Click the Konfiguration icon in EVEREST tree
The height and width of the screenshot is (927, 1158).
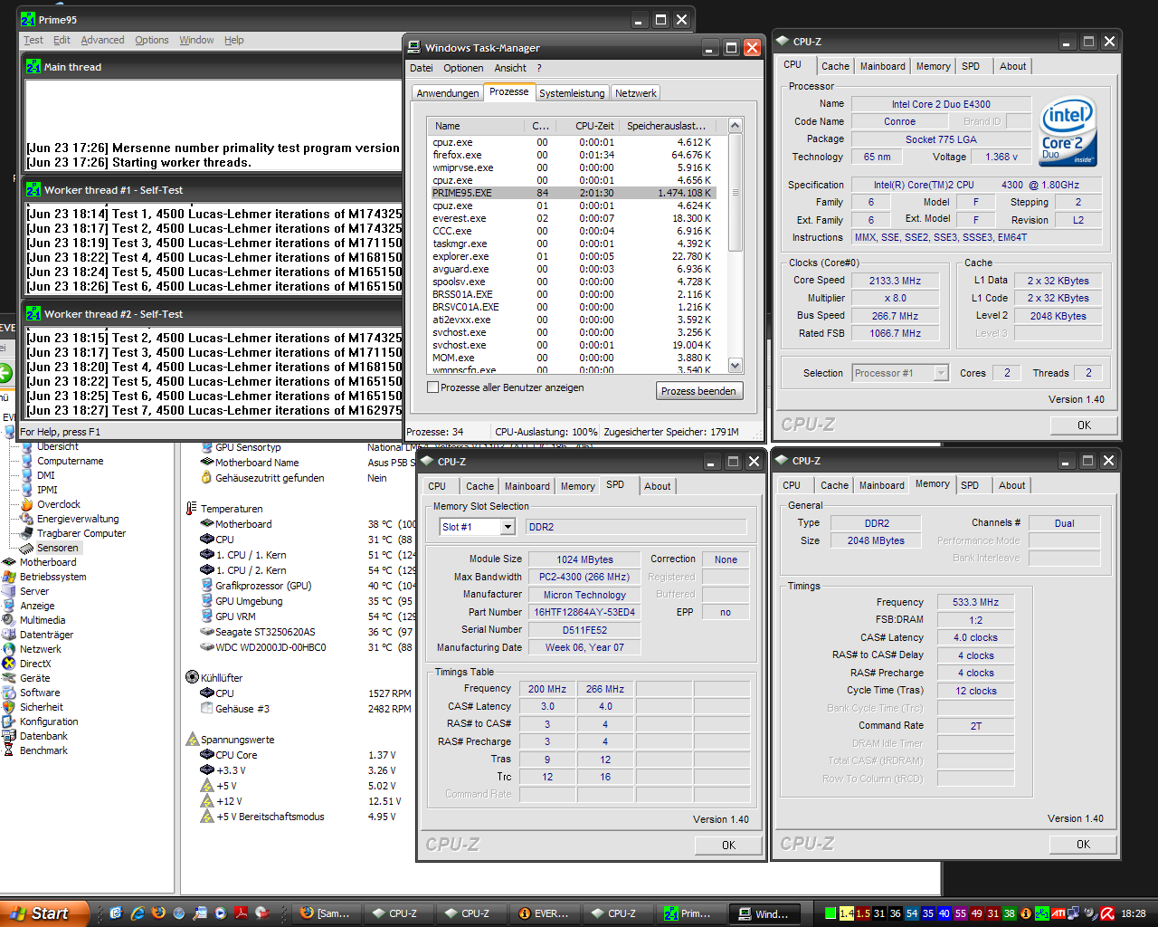pyautogui.click(x=10, y=722)
